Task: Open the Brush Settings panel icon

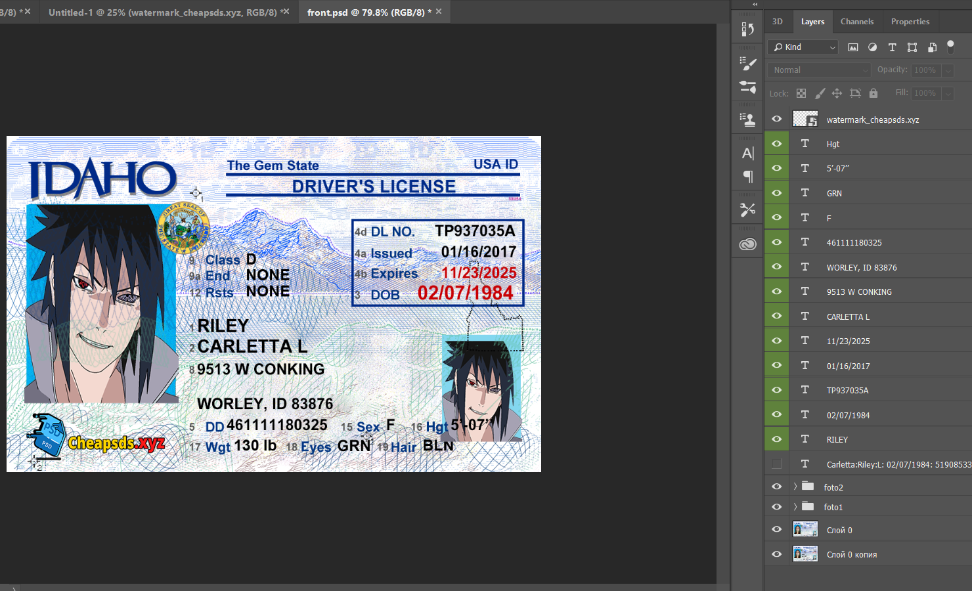Action: [x=747, y=63]
